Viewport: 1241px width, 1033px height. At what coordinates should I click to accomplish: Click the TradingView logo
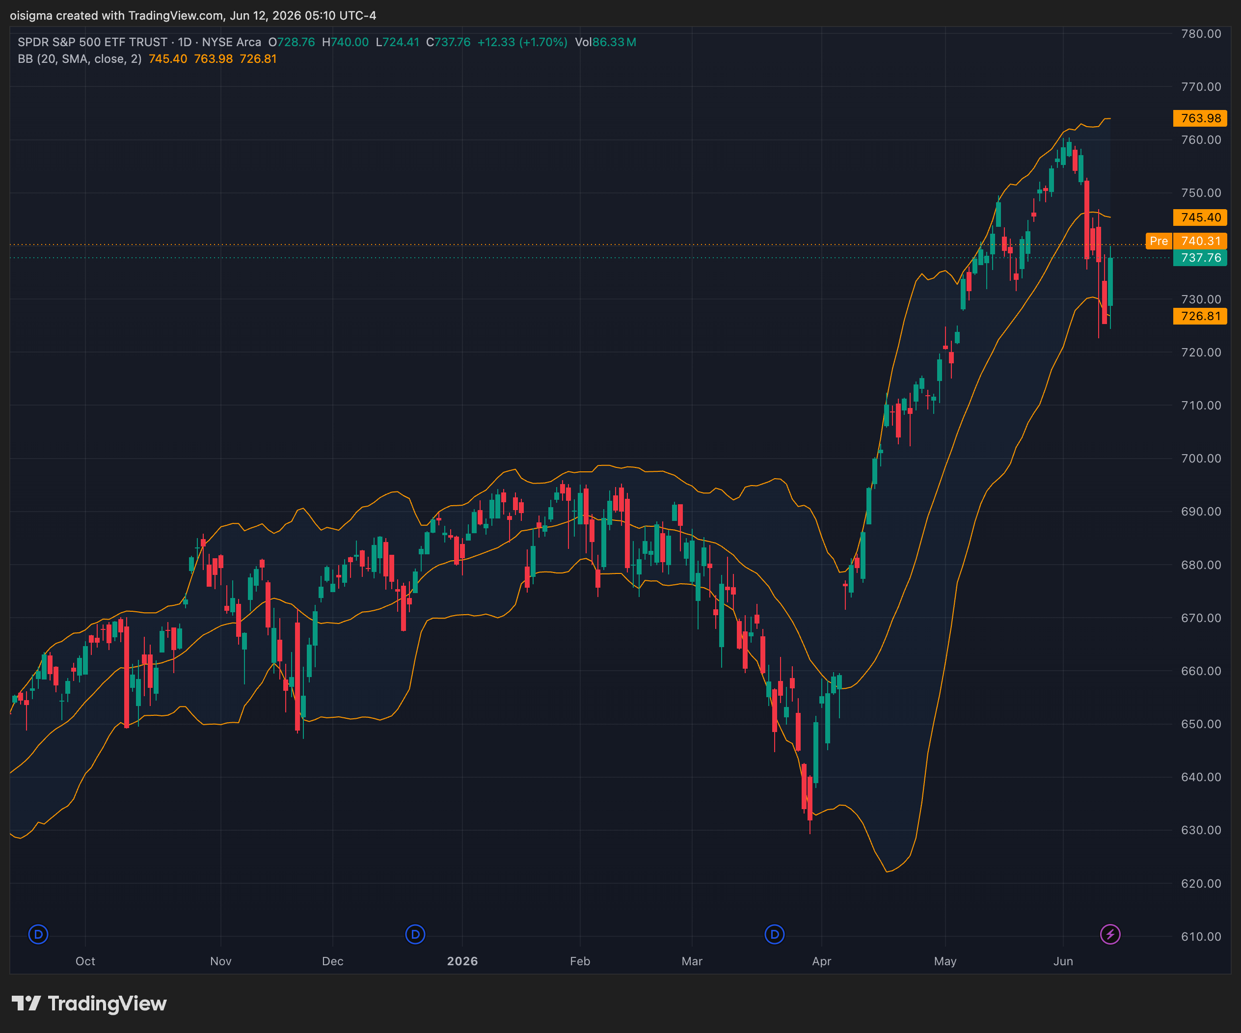(x=89, y=1004)
